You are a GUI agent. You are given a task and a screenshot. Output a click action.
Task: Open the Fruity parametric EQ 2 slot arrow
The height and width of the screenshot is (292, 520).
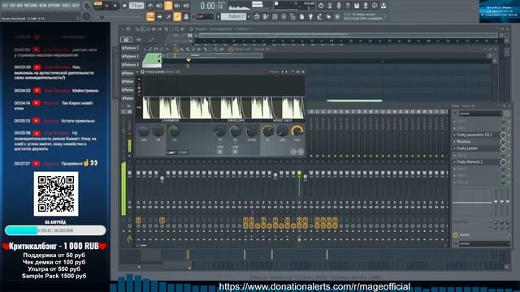tap(454, 135)
